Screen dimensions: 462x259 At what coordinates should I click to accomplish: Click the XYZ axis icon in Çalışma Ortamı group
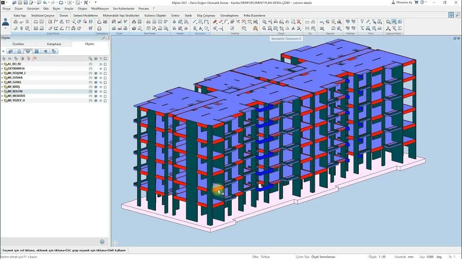pyautogui.click(x=388, y=28)
